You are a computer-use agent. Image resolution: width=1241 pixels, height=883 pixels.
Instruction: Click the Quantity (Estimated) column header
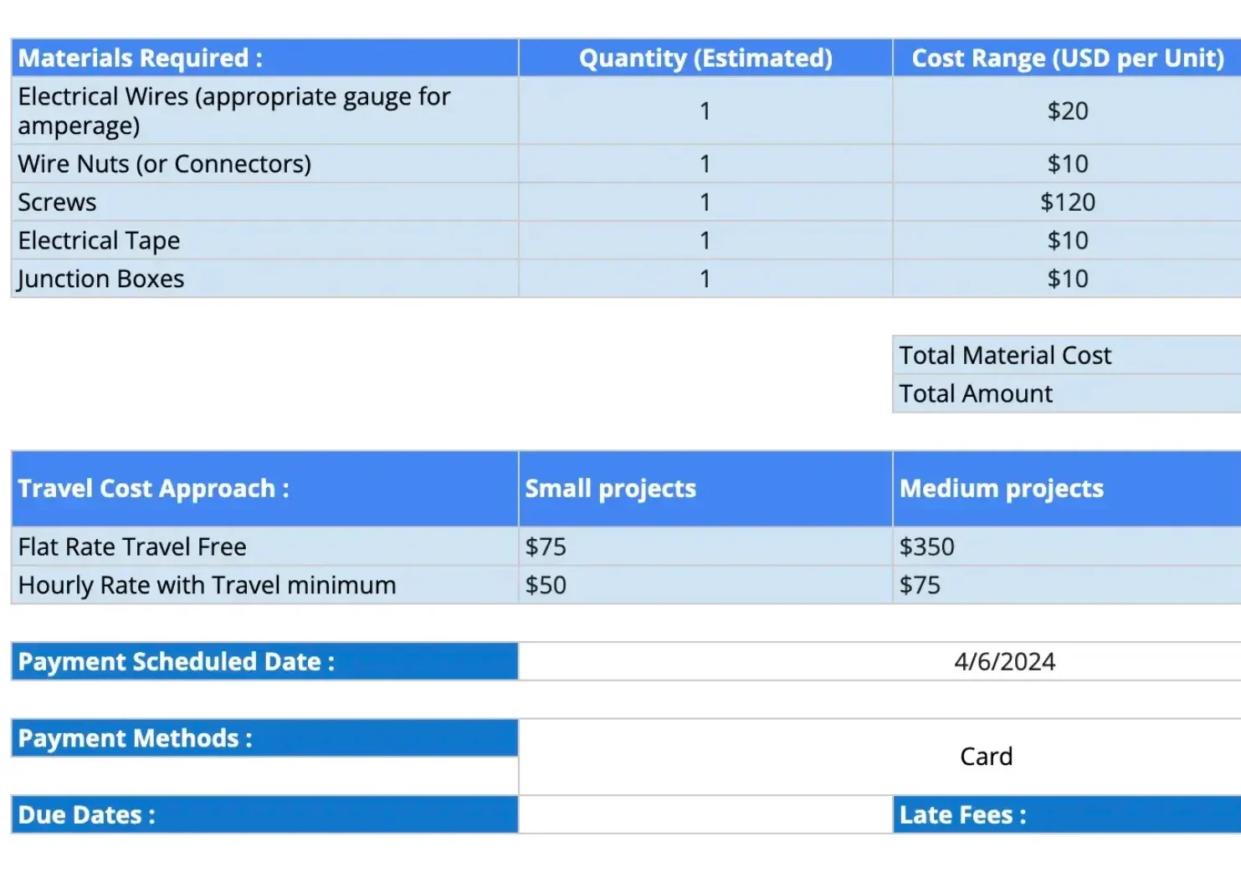(705, 58)
